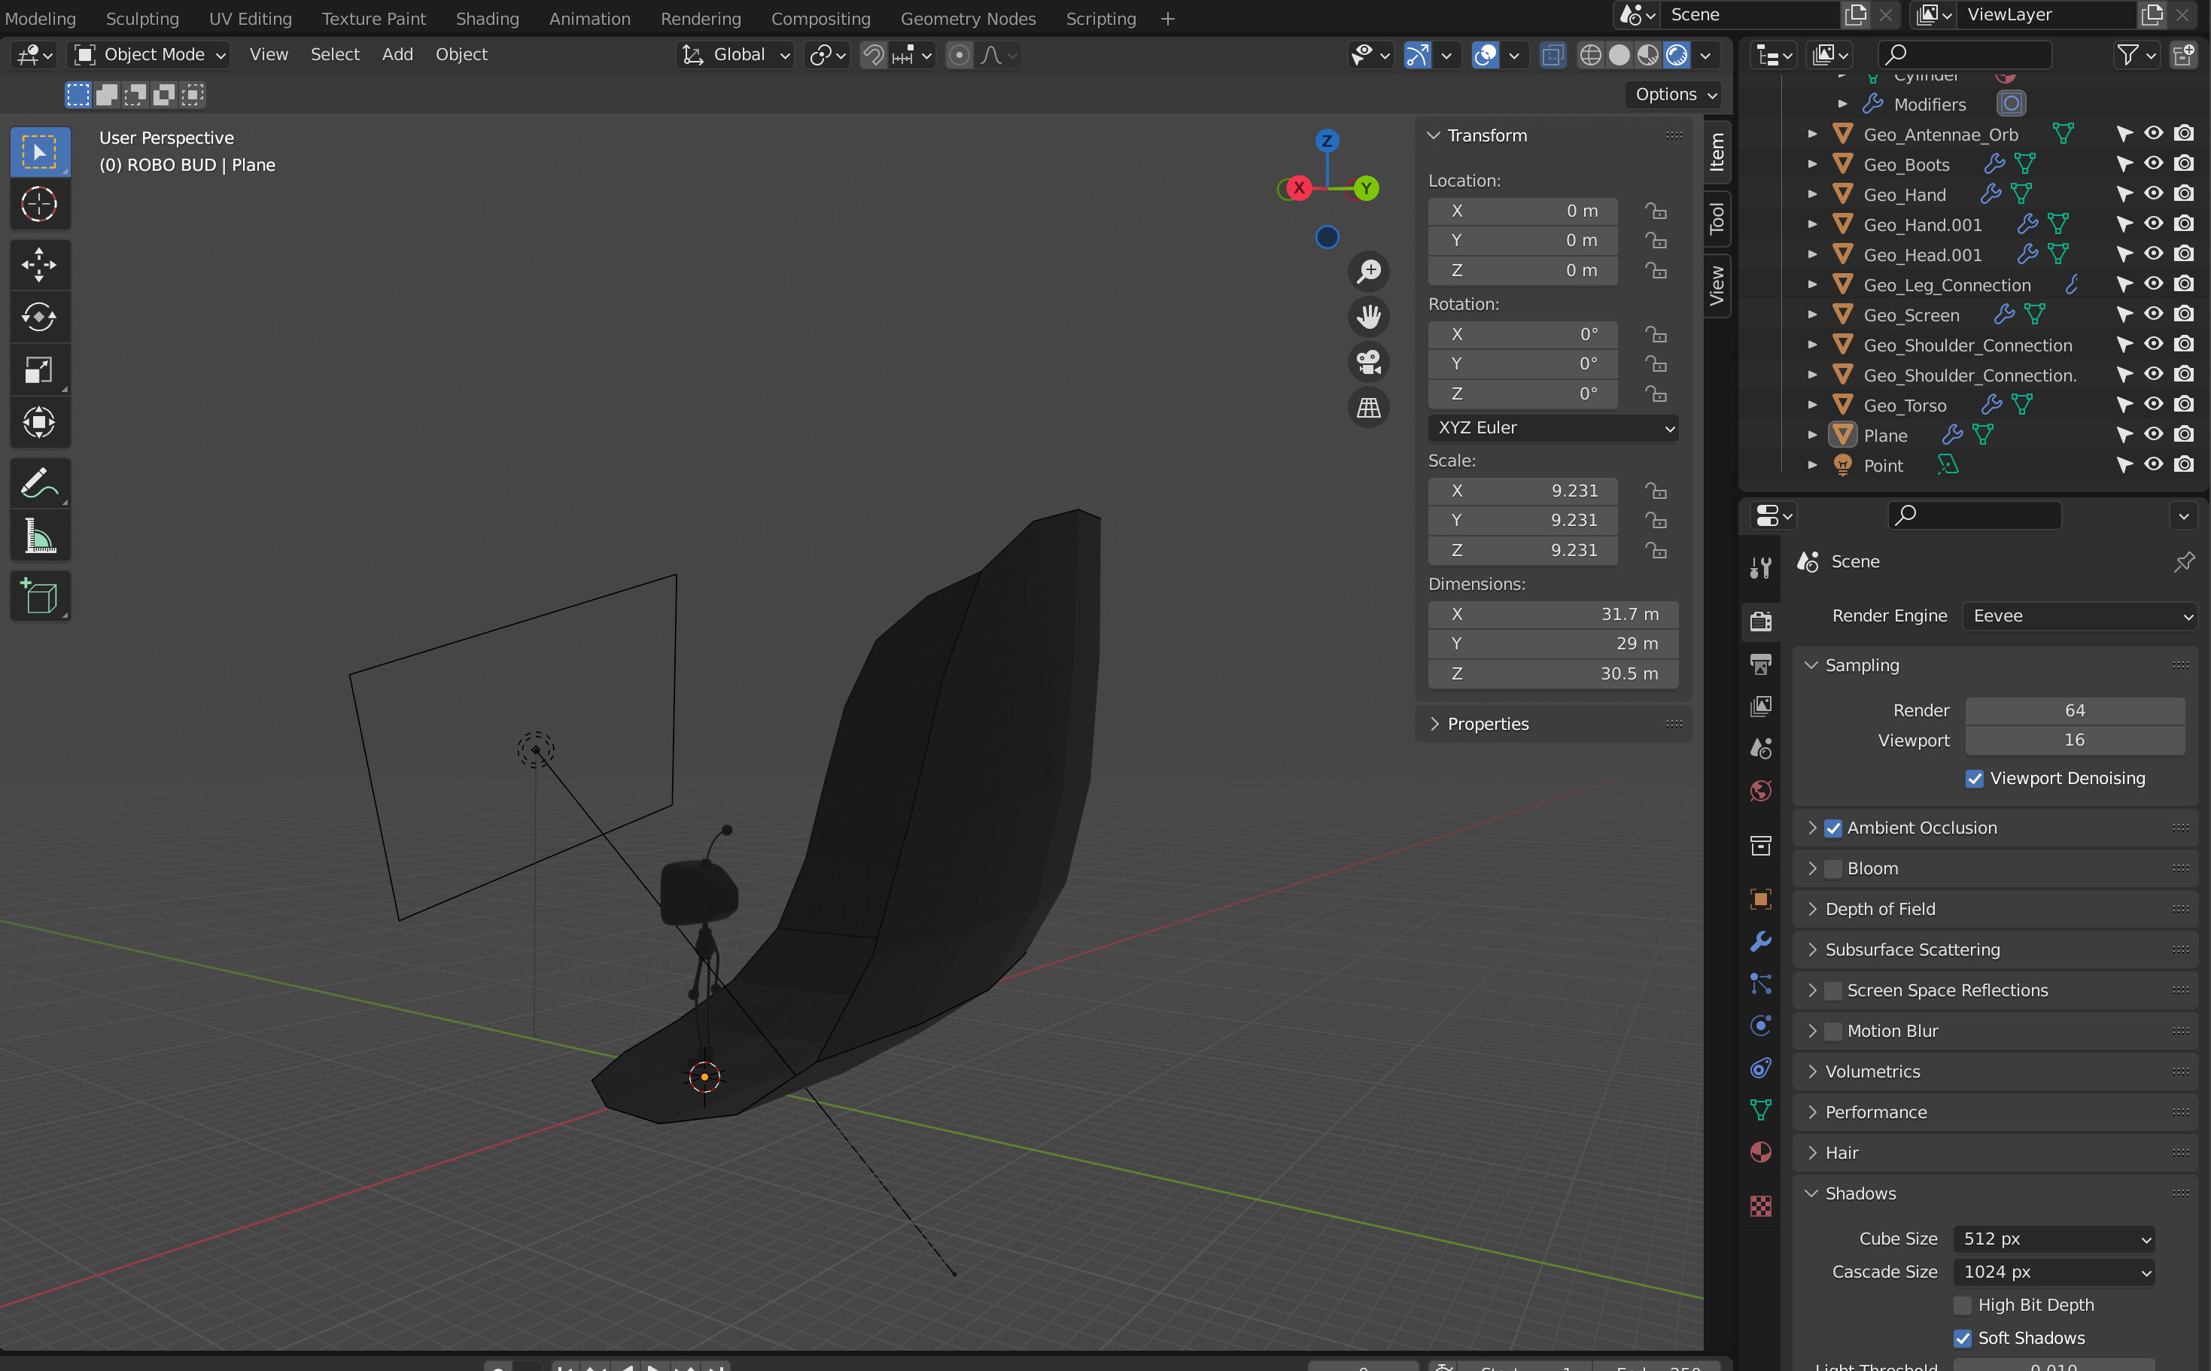Disable Ambient Occlusion checkbox
The height and width of the screenshot is (1371, 2211).
point(1832,828)
